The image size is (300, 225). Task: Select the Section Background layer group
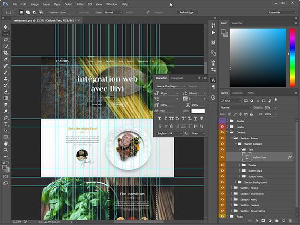pos(256,182)
